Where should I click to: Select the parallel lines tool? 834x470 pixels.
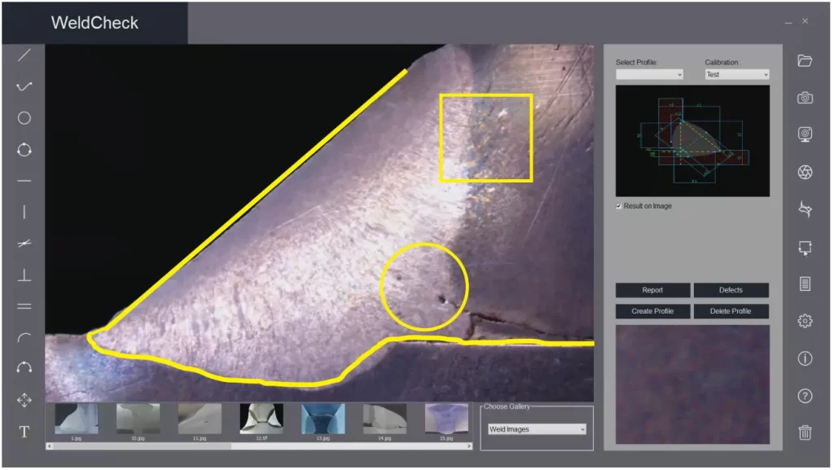(24, 306)
